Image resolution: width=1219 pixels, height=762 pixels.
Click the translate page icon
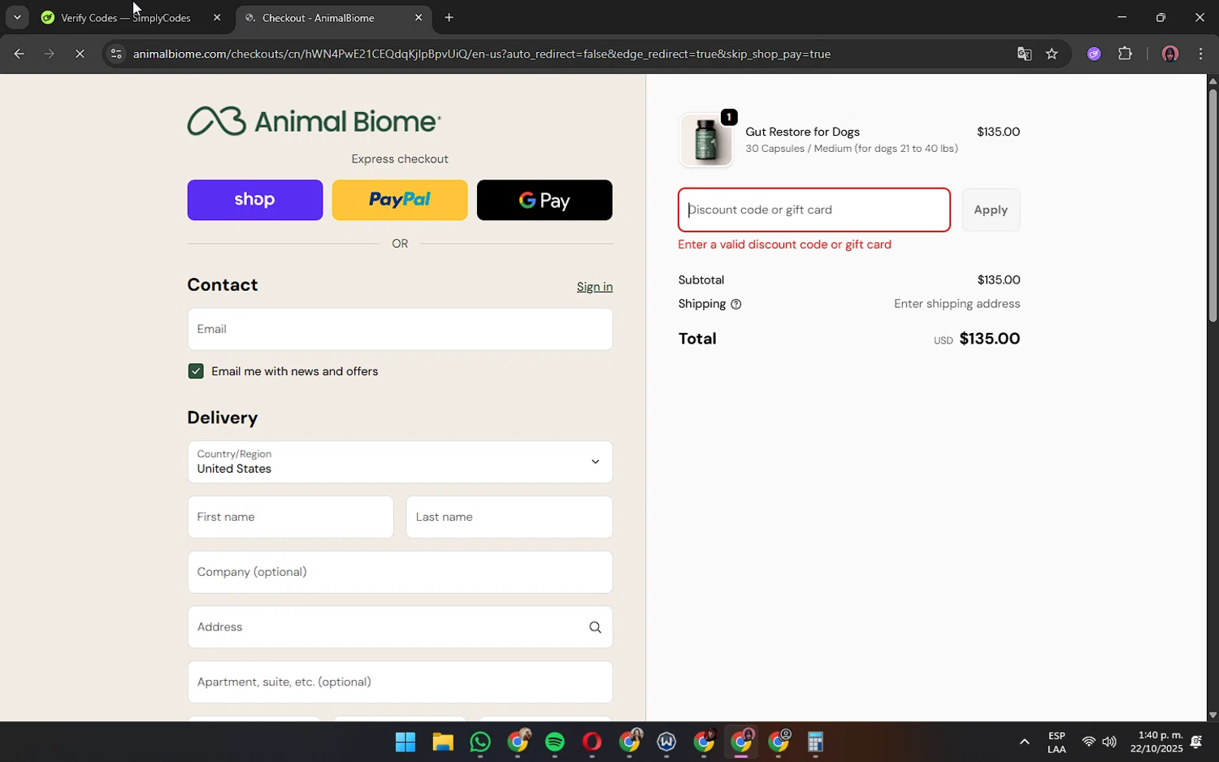point(1024,54)
